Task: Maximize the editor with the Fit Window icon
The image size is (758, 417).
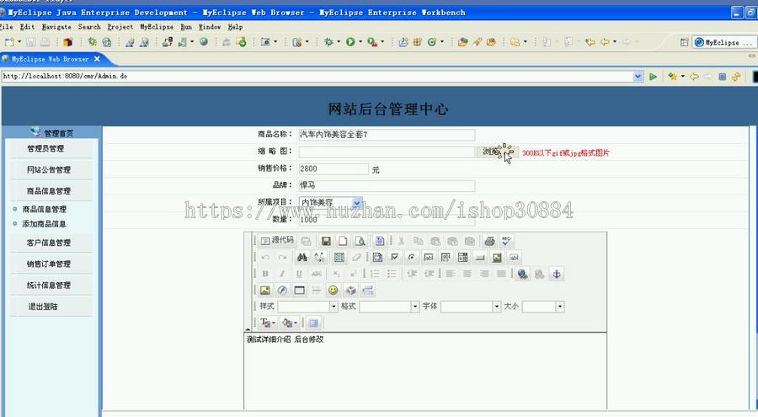Action: 313,323
